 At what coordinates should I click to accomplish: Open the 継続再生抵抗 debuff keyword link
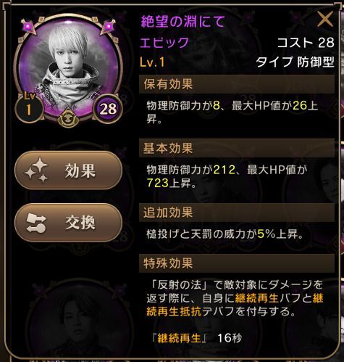point(174,312)
